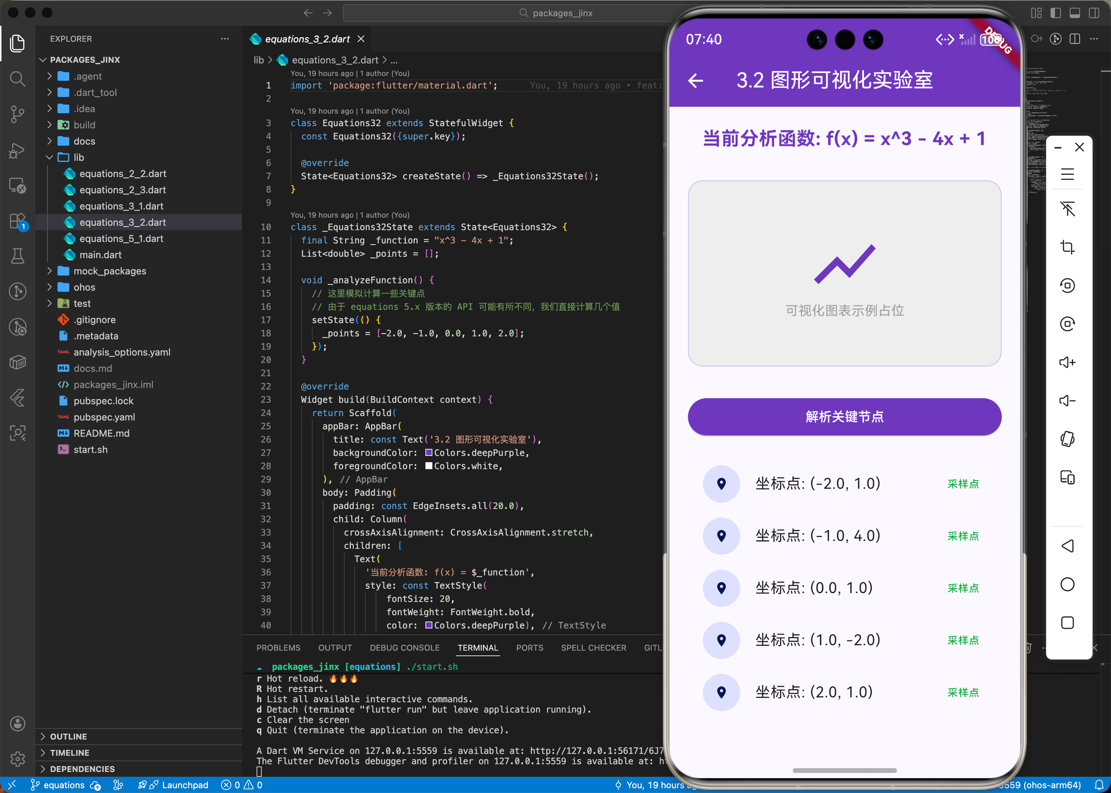Image resolution: width=1111 pixels, height=793 pixels.
Task: Open the Testing flask icon view
Action: tap(18, 255)
